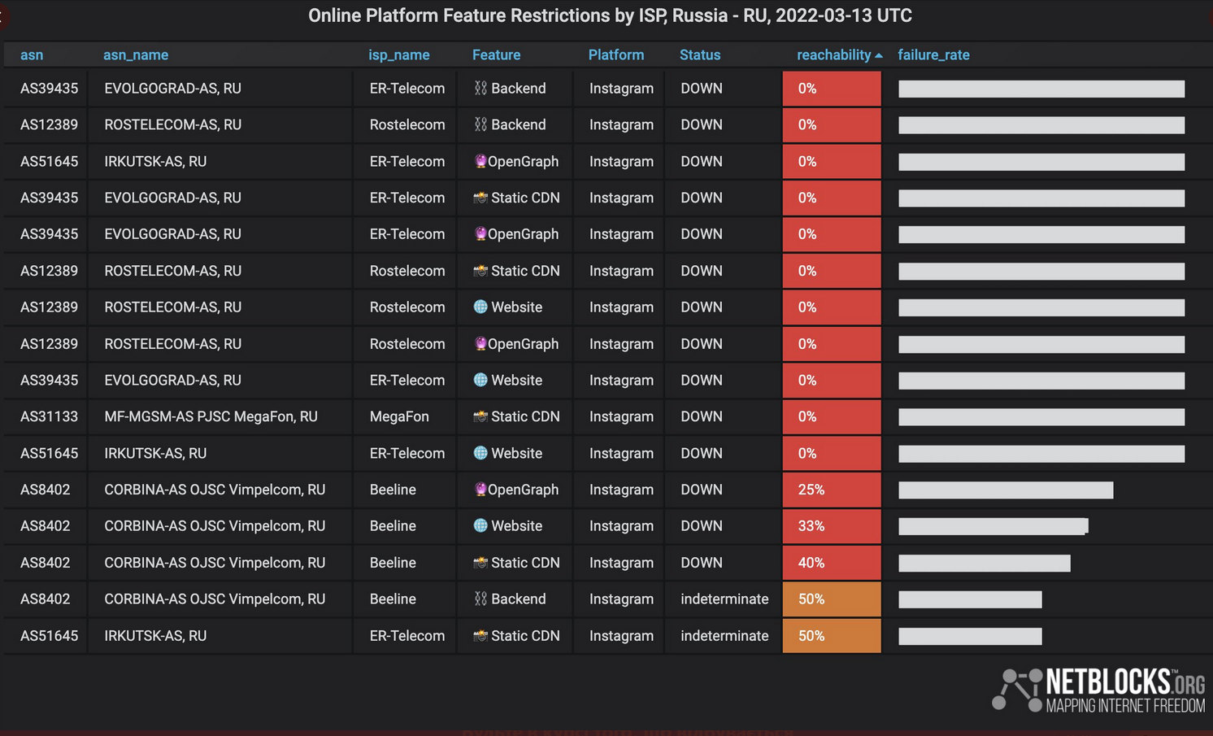This screenshot has width=1213, height=736.
Task: Click the Website globe icon in the Beeline row
Action: 480,525
